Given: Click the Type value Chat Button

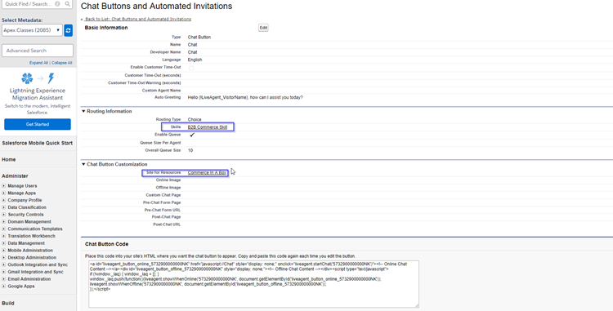Looking at the screenshot, I should pos(199,37).
